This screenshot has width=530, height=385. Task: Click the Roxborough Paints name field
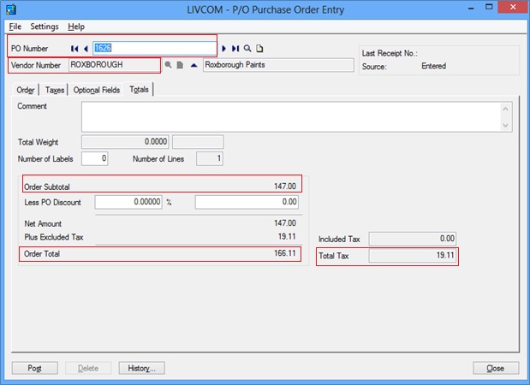[x=278, y=65]
